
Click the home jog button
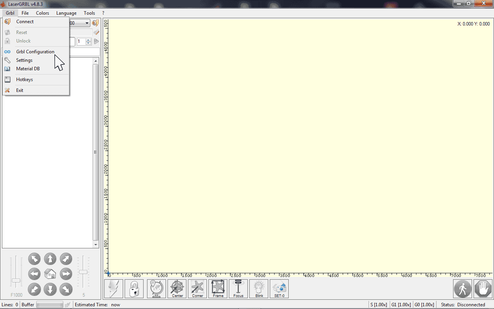coord(50,274)
